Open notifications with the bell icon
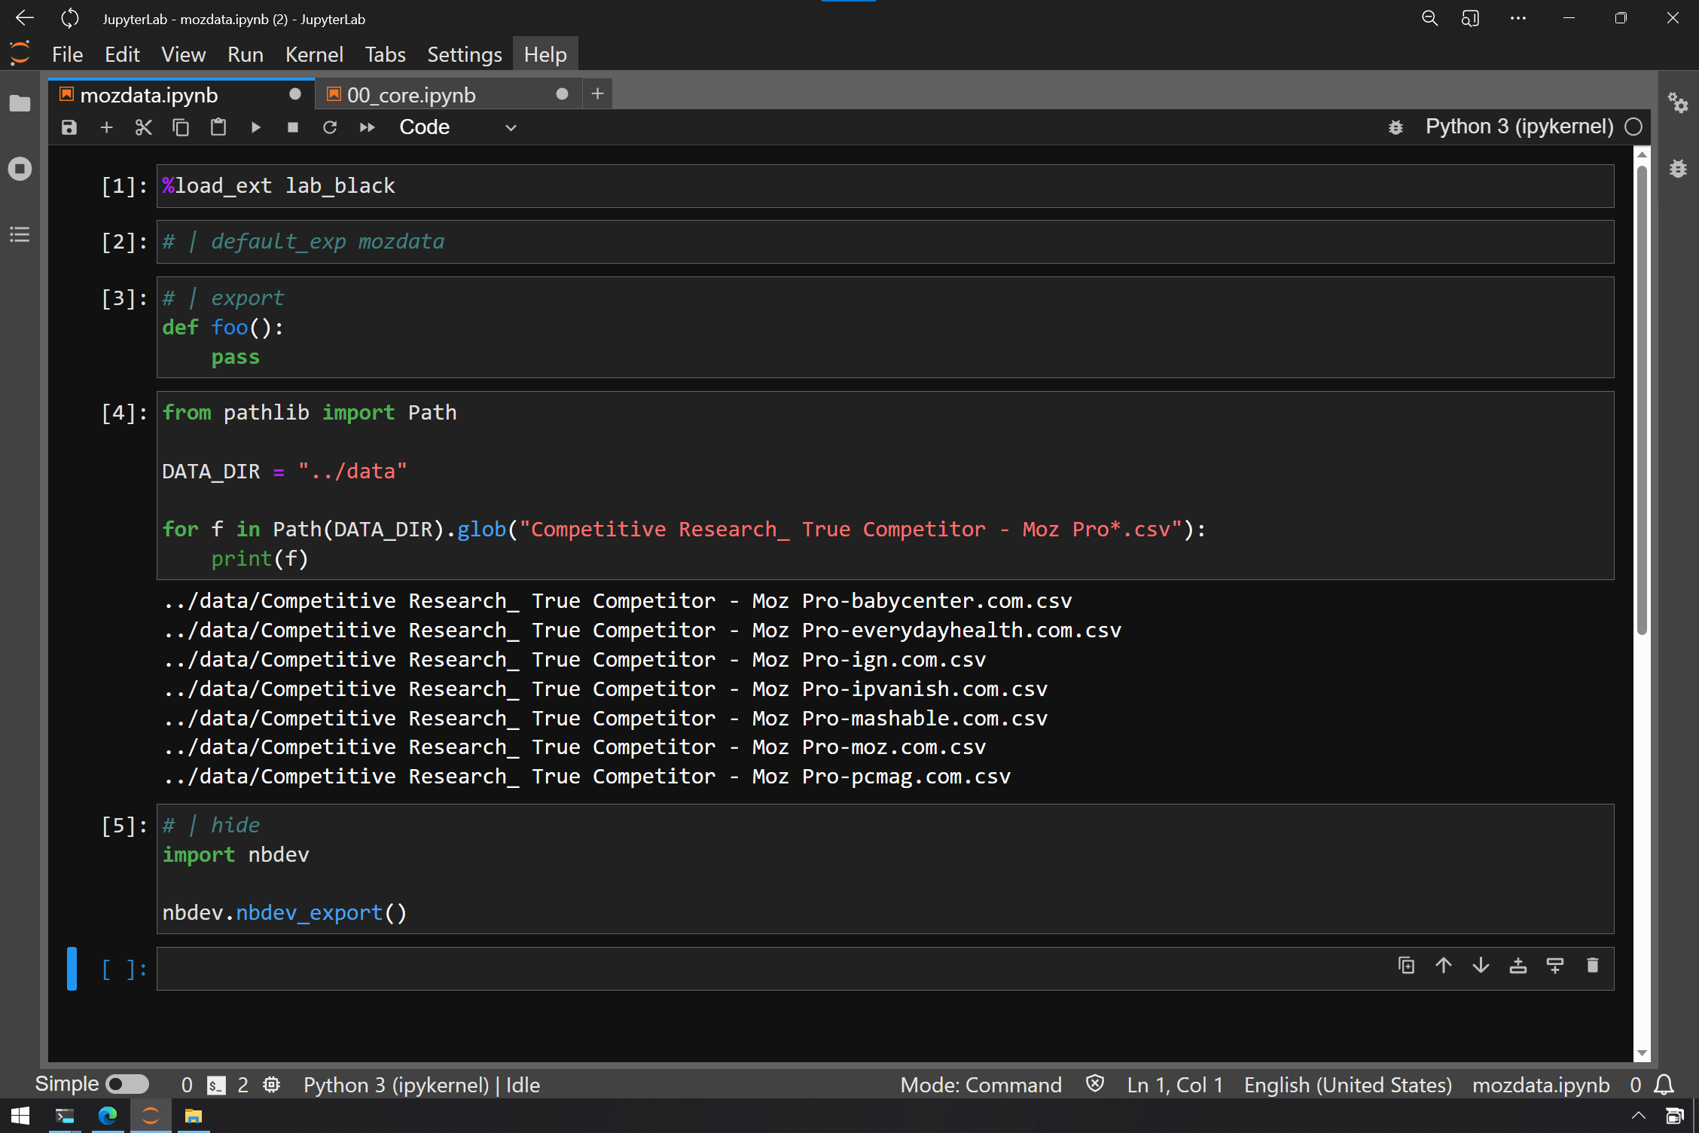The image size is (1699, 1133). 1664,1085
